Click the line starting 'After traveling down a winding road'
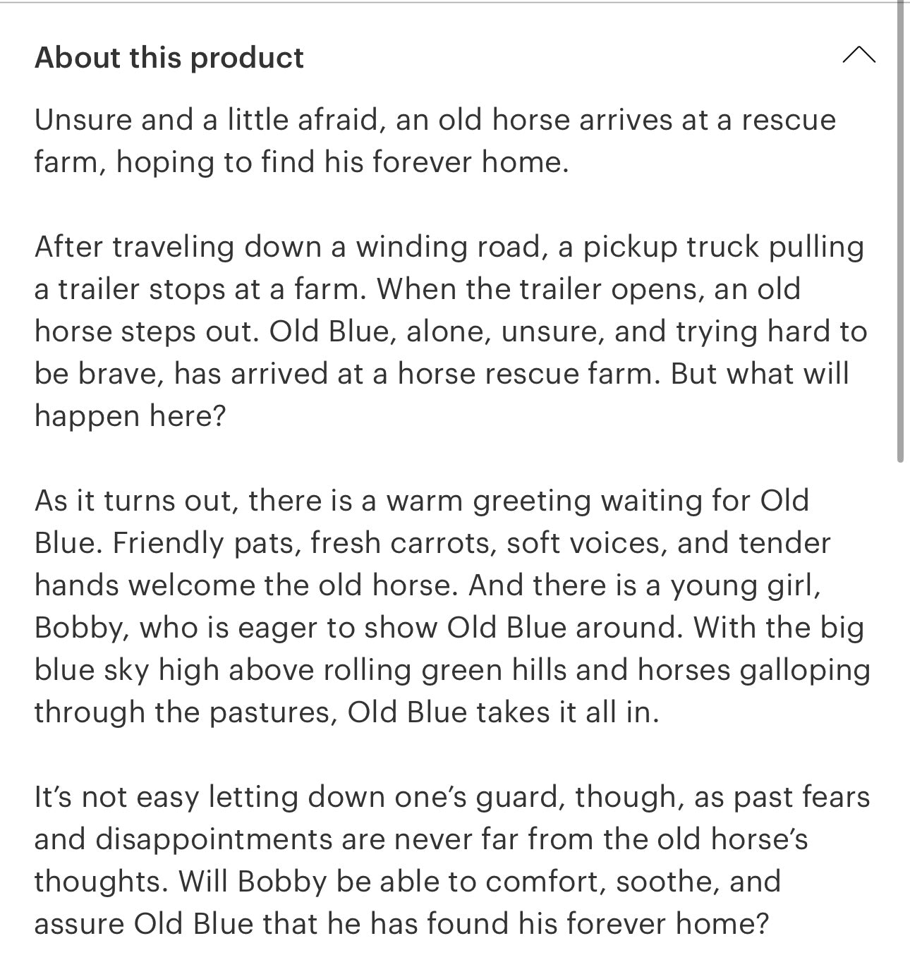Viewport: 910px width, 967px height. (x=449, y=247)
